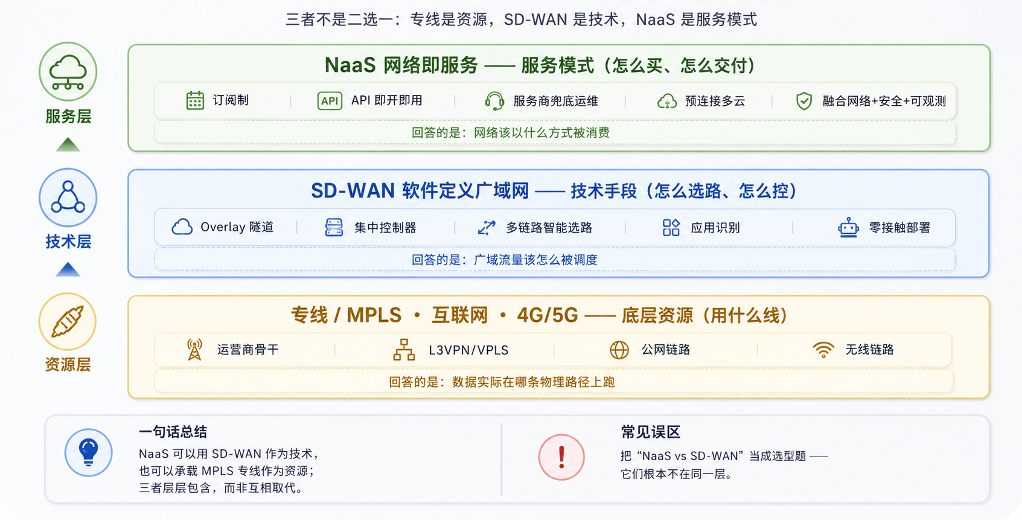Click the 零接触部署 text

[x=899, y=228]
